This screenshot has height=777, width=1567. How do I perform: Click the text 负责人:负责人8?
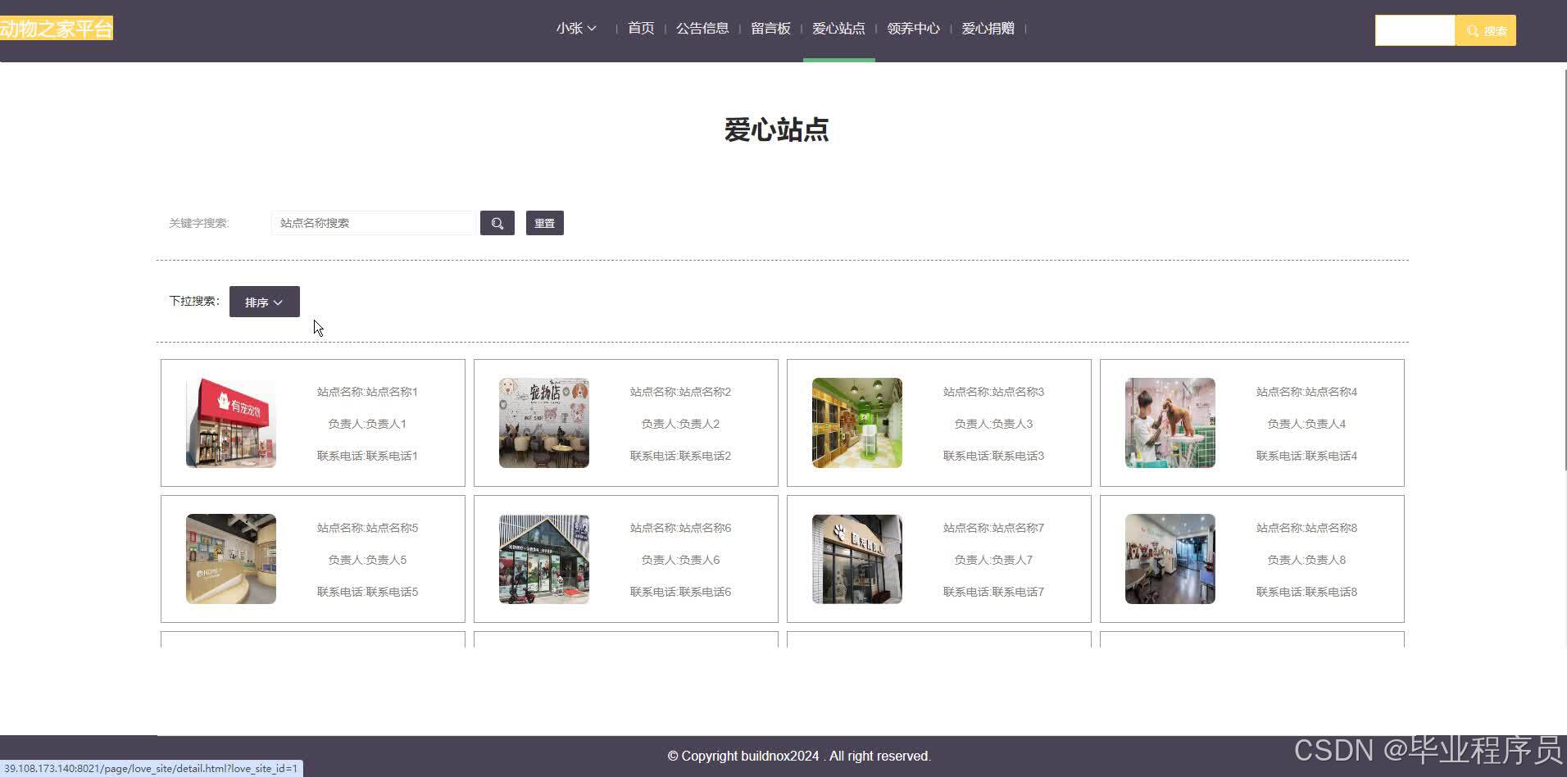pyautogui.click(x=1306, y=560)
